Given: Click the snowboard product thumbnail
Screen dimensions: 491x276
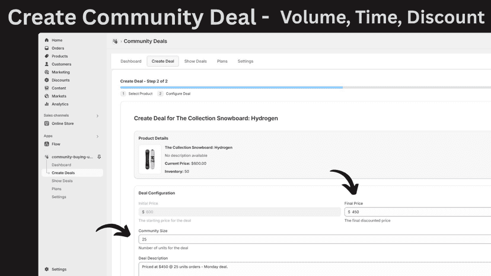Looking at the screenshot, I should (150, 159).
